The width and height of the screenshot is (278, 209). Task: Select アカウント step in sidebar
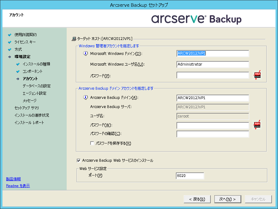point(30,79)
